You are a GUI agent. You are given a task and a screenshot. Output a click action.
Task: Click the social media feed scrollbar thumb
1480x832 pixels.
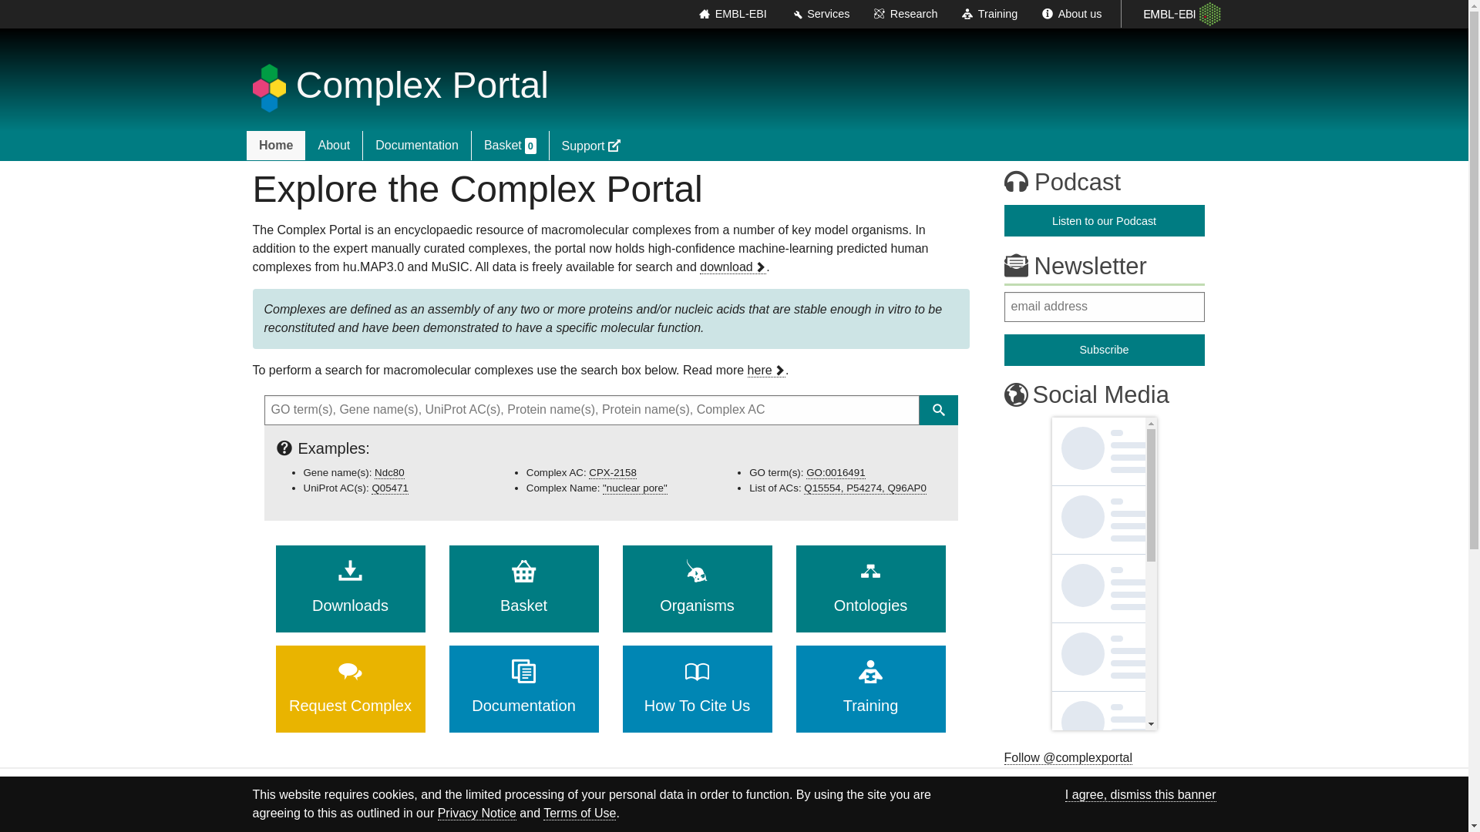1152,495
